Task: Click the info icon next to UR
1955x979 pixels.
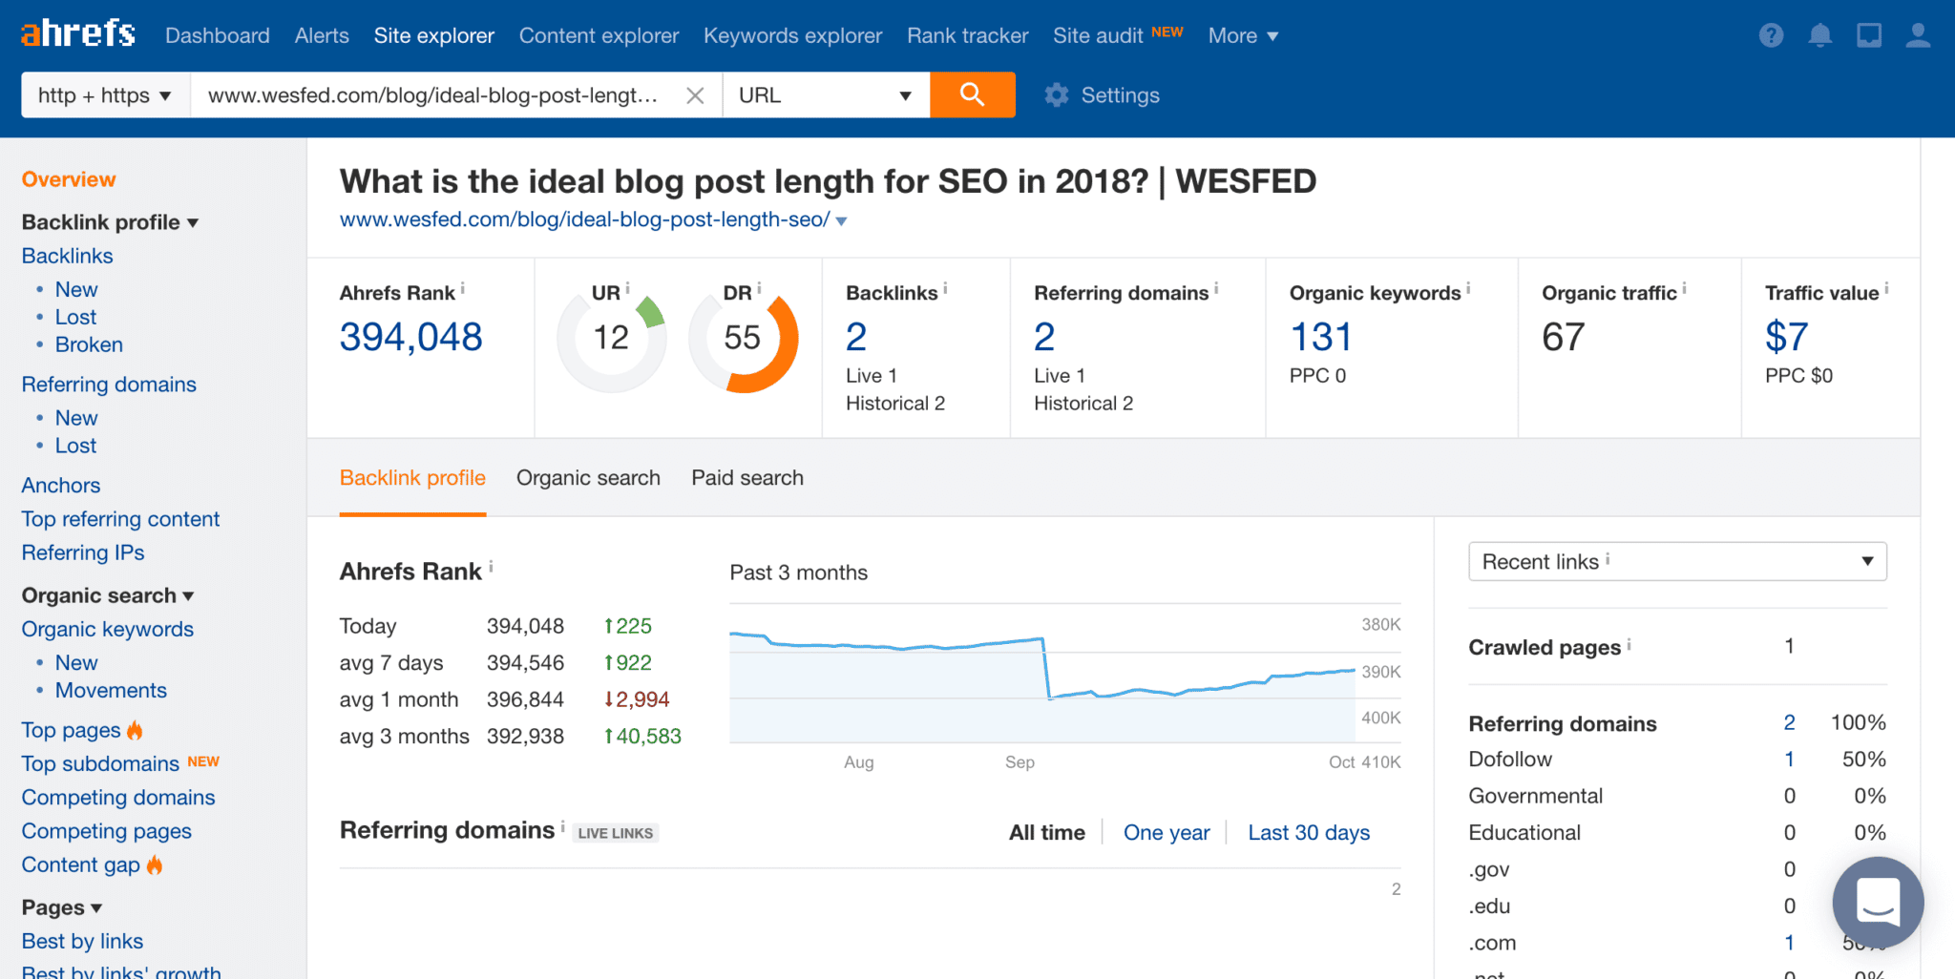Action: click(627, 288)
